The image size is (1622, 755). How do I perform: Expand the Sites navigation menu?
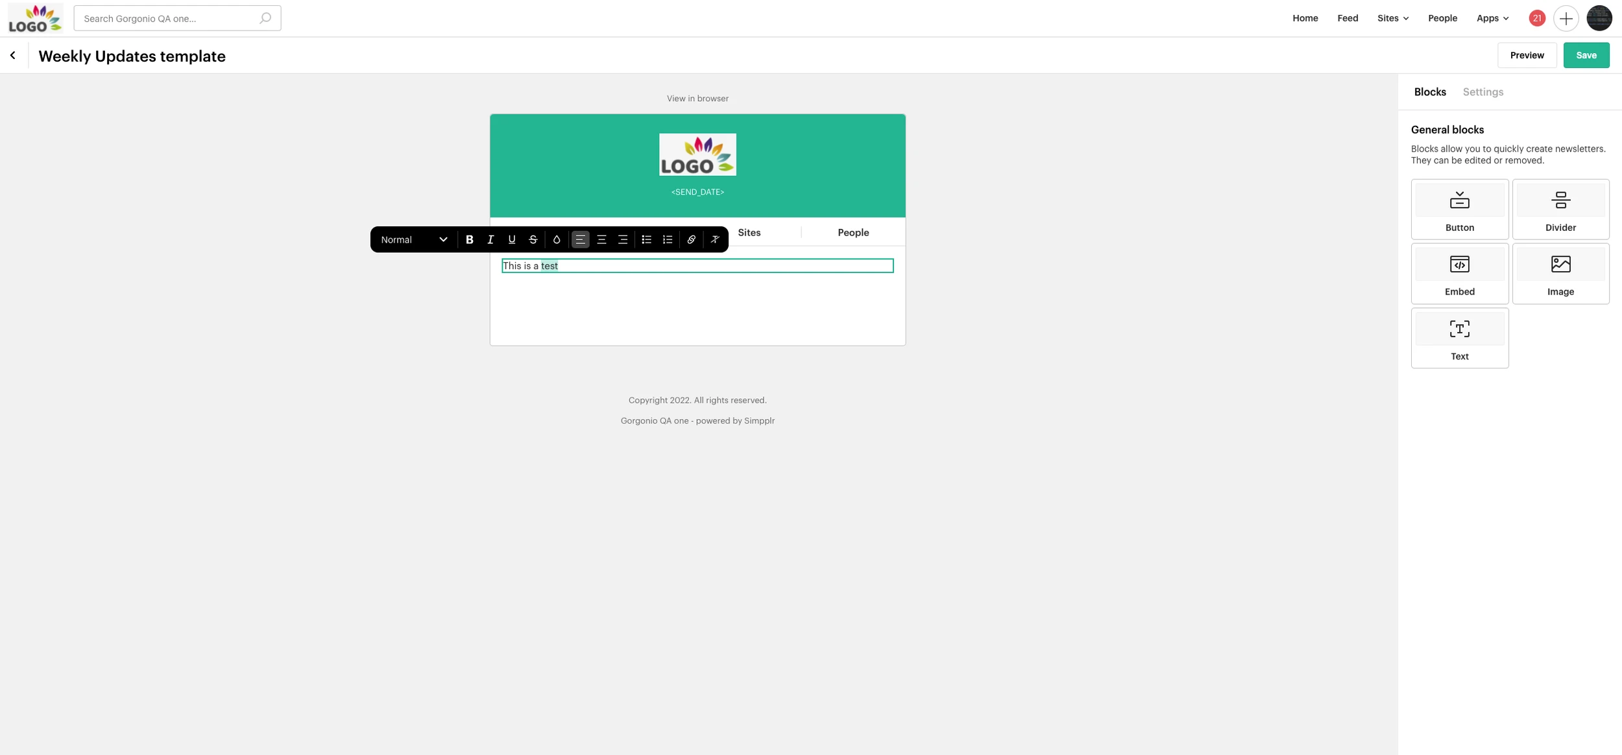pos(1392,18)
